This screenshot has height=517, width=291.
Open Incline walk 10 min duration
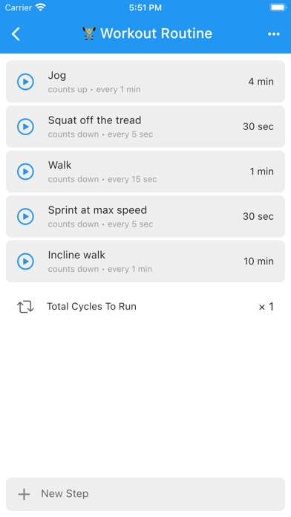(x=258, y=261)
